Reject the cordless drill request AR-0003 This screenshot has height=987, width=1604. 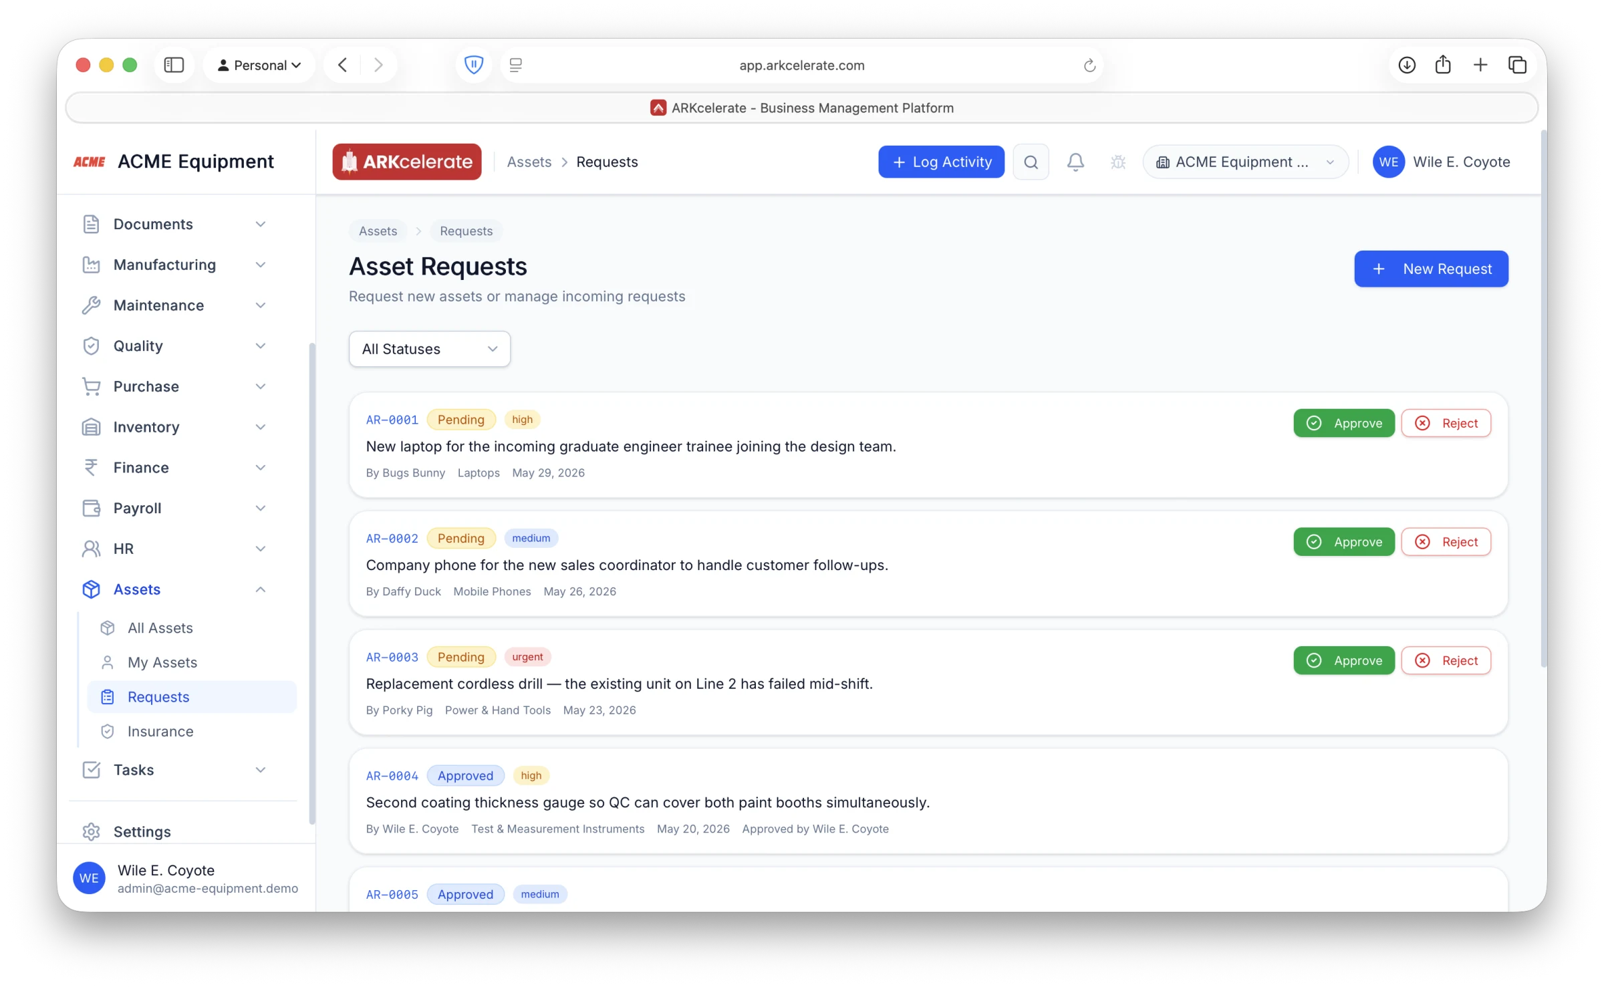click(x=1446, y=661)
